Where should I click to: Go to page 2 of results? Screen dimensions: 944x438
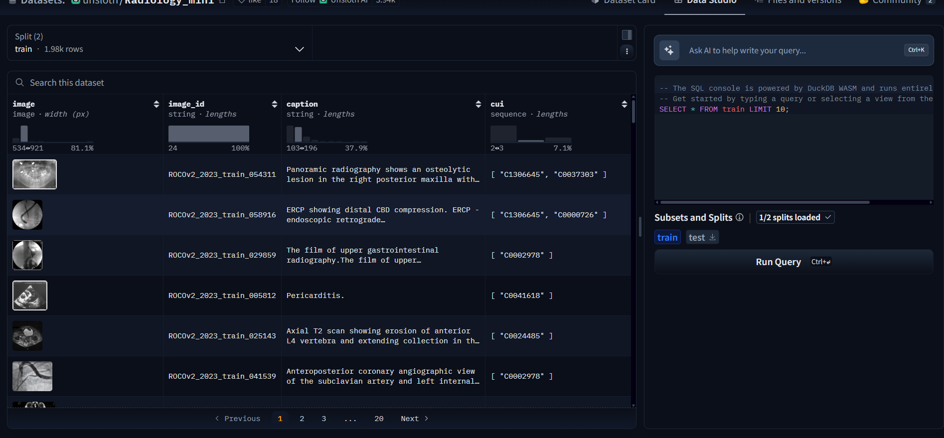tap(302, 419)
